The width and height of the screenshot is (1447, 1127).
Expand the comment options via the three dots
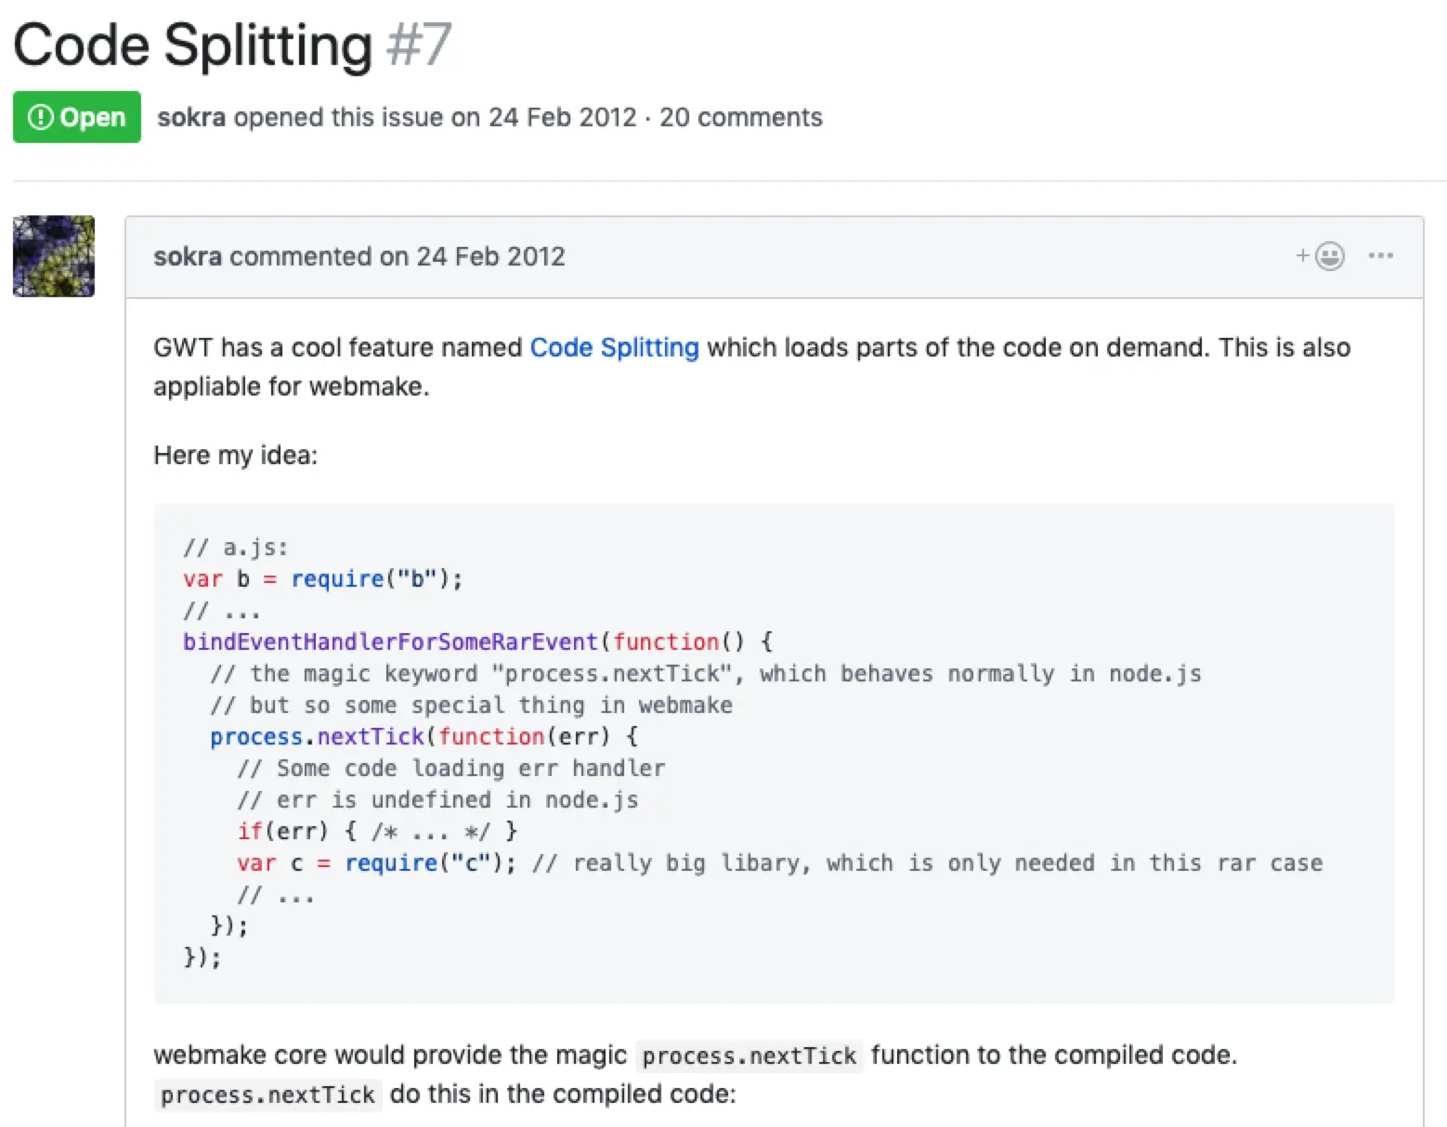[x=1382, y=256]
